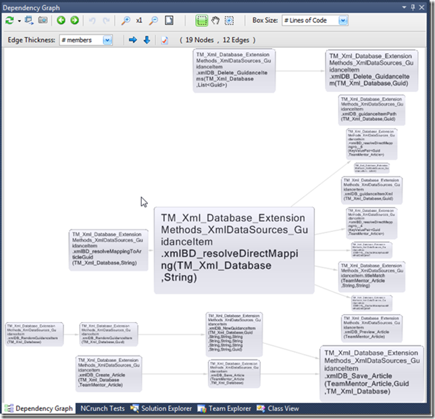Select the hand pan tool
Viewport: 435px width, 419px height.
(216, 21)
